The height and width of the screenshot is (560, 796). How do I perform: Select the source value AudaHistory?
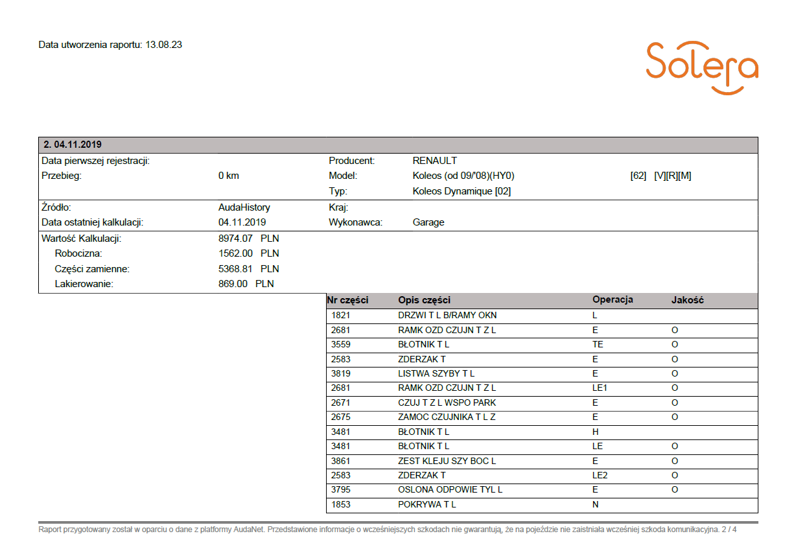244,207
